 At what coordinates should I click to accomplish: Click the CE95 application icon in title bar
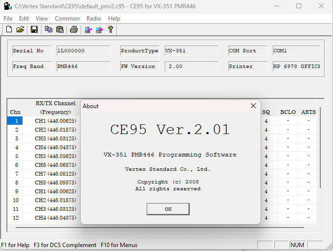coord(7,6)
